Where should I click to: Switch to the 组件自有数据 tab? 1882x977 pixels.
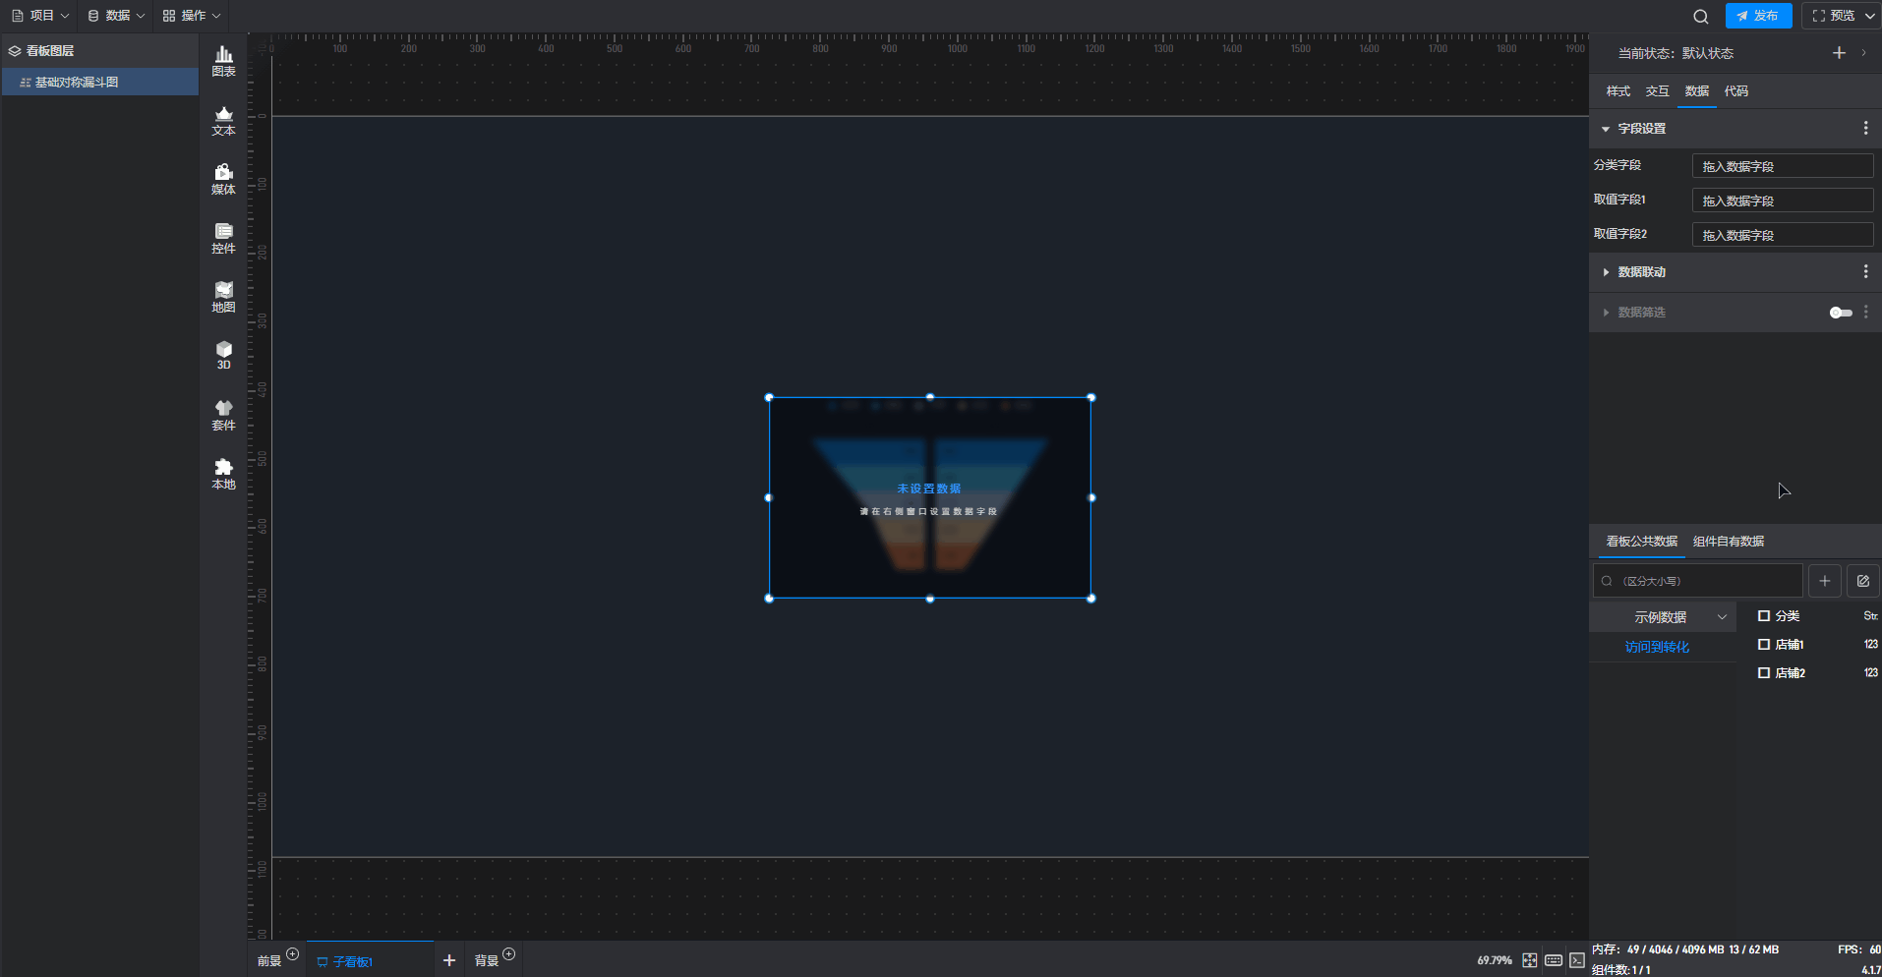click(x=1728, y=542)
